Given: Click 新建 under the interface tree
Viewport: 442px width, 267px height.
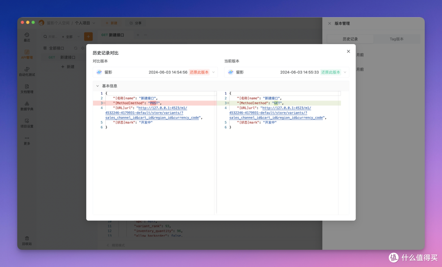Looking at the screenshot, I should pyautogui.click(x=68, y=67).
